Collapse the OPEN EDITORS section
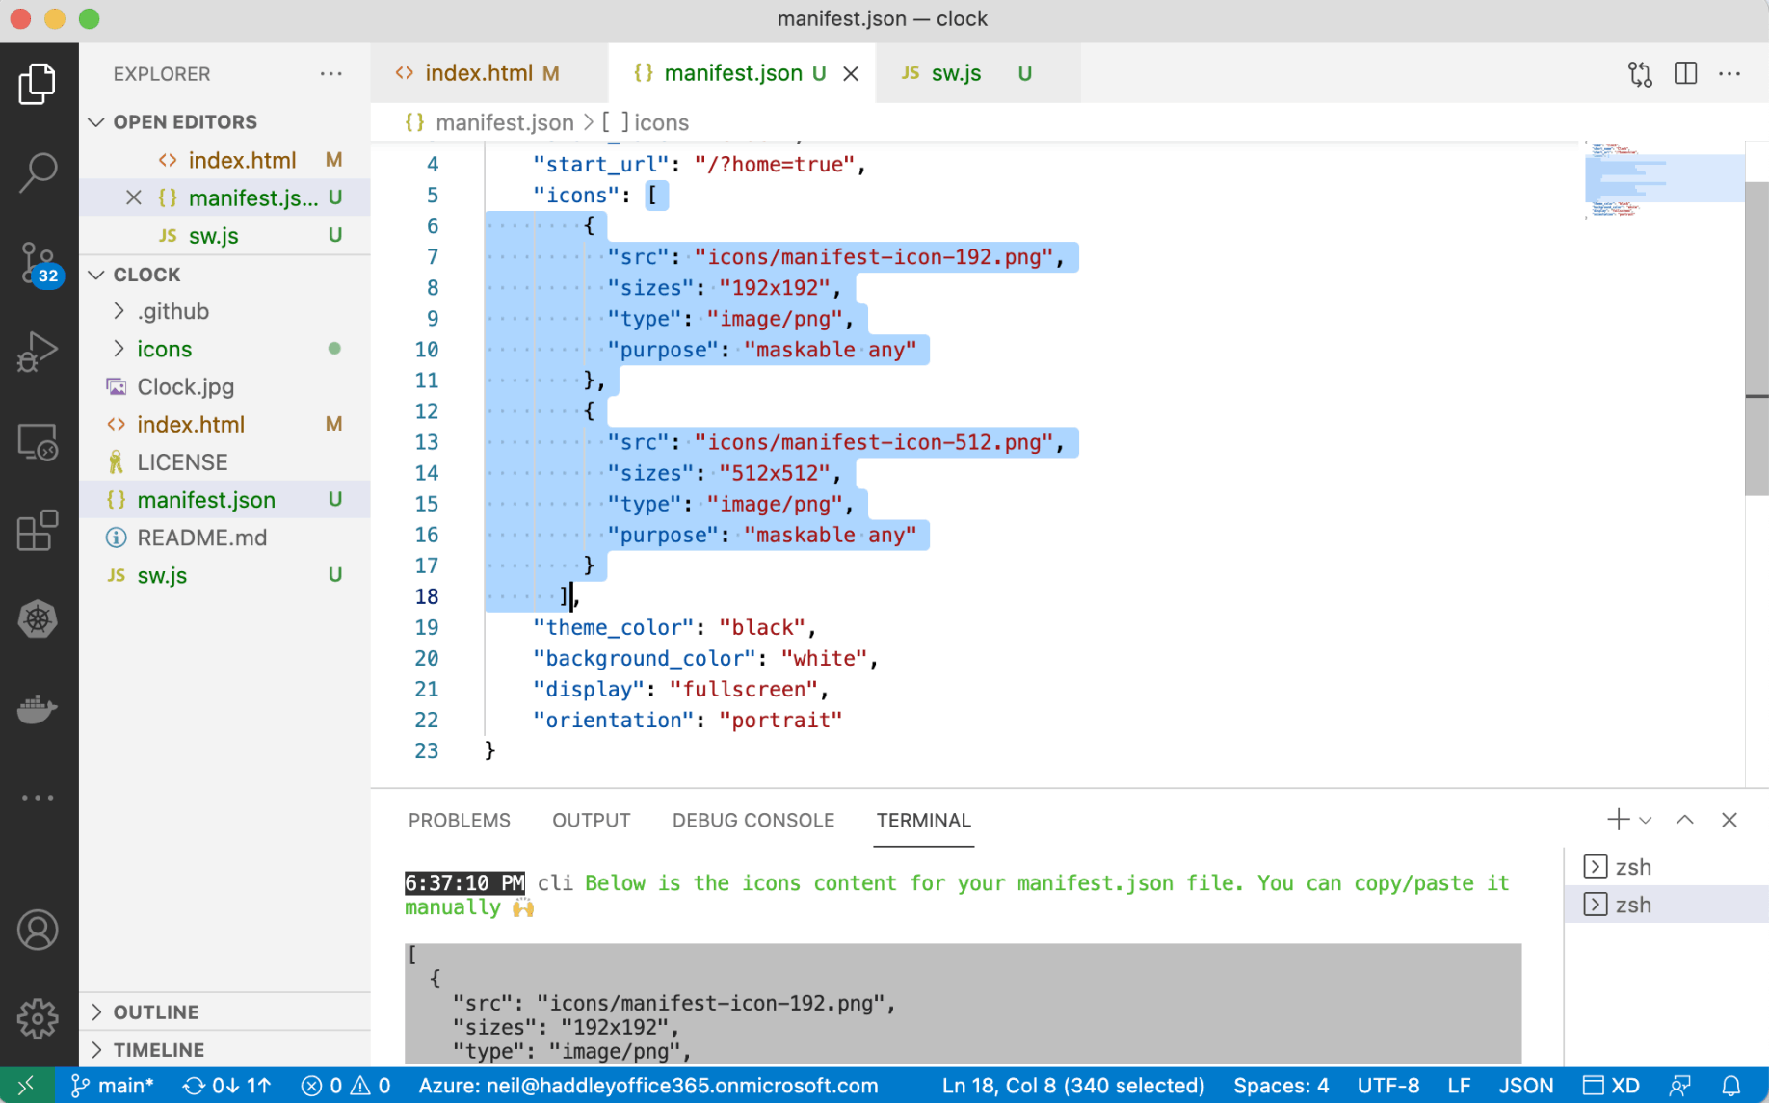Screen dimensions: 1769x1103 click(x=96, y=122)
